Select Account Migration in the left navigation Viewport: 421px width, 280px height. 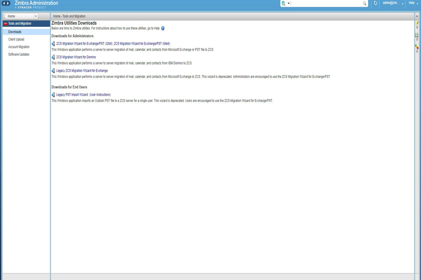point(19,47)
